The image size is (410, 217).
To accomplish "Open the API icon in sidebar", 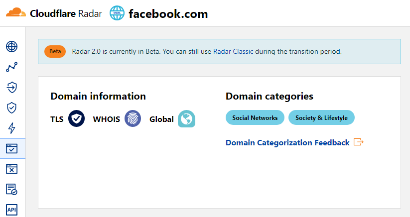I will [x=12, y=210].
